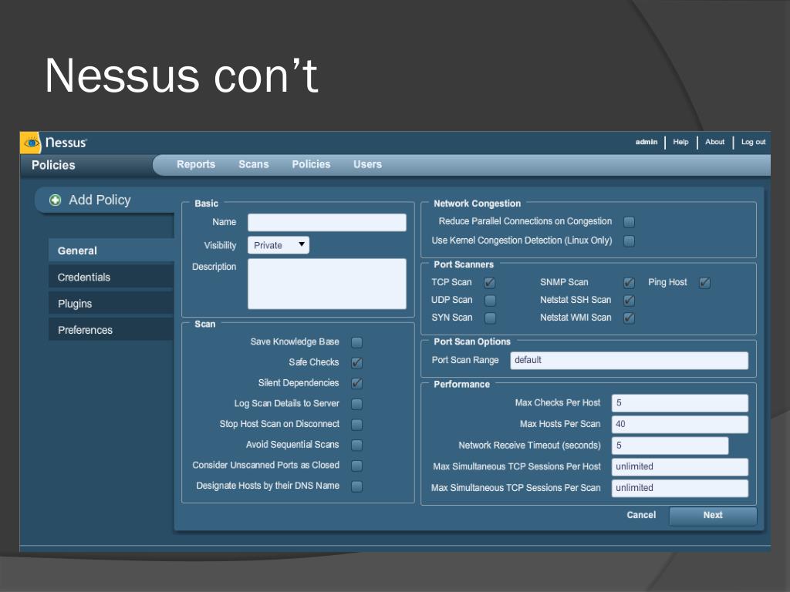Click the Description text area
This screenshot has width=790, height=592.
click(326, 284)
